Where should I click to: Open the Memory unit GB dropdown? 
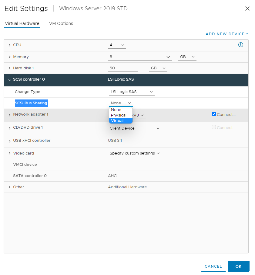coord(187,57)
